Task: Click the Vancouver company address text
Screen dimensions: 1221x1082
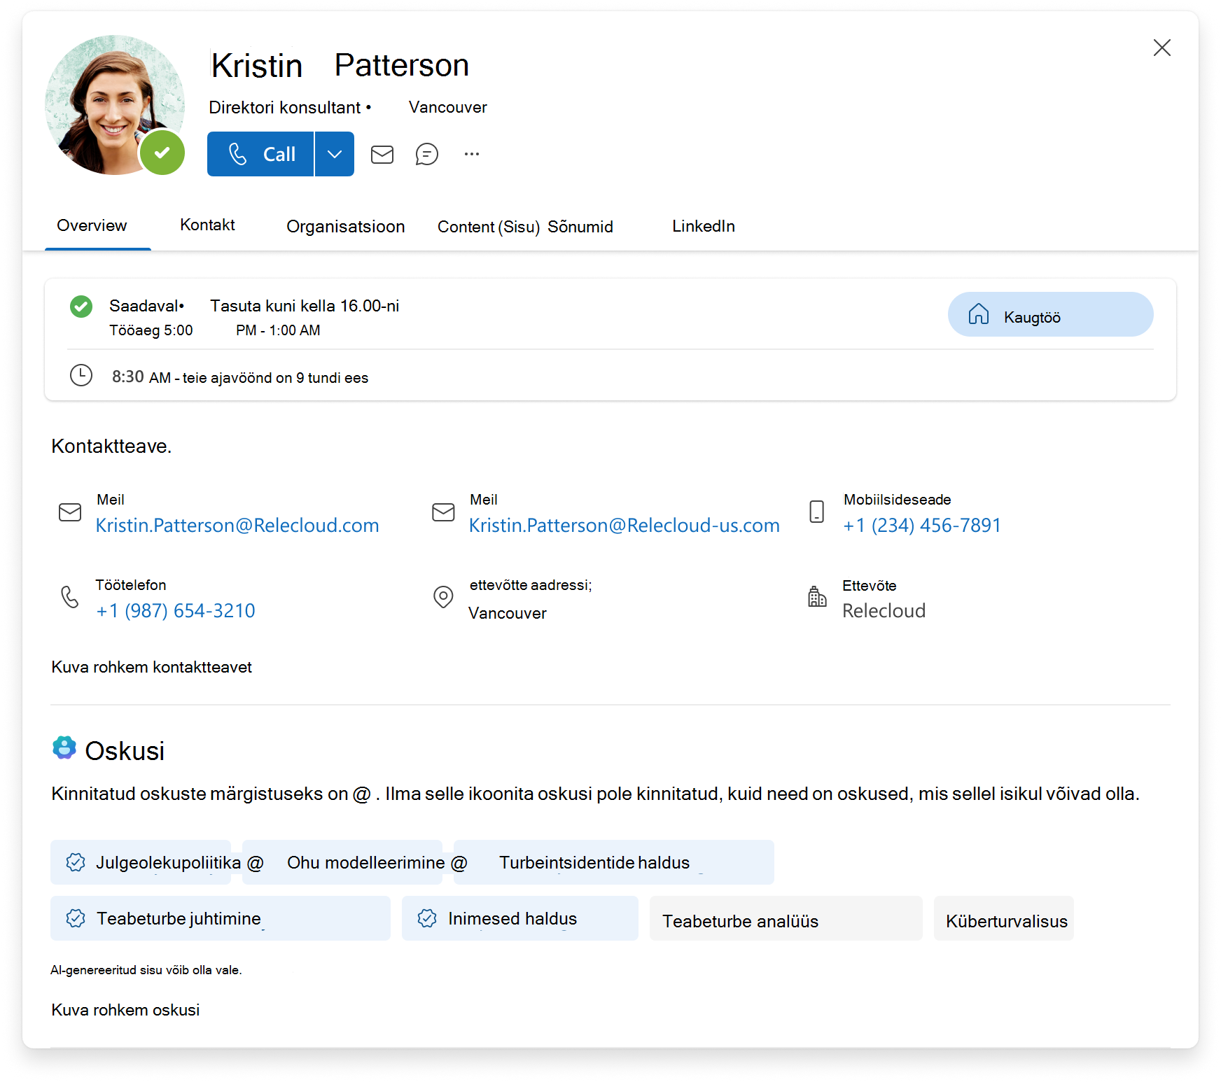Action: tap(508, 613)
